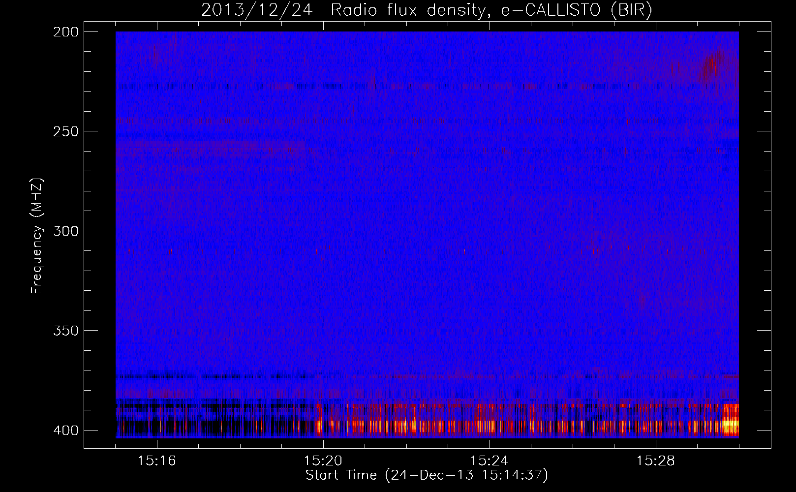Click the 15:24 time tick label
This screenshot has width=796, height=492.
[490, 461]
